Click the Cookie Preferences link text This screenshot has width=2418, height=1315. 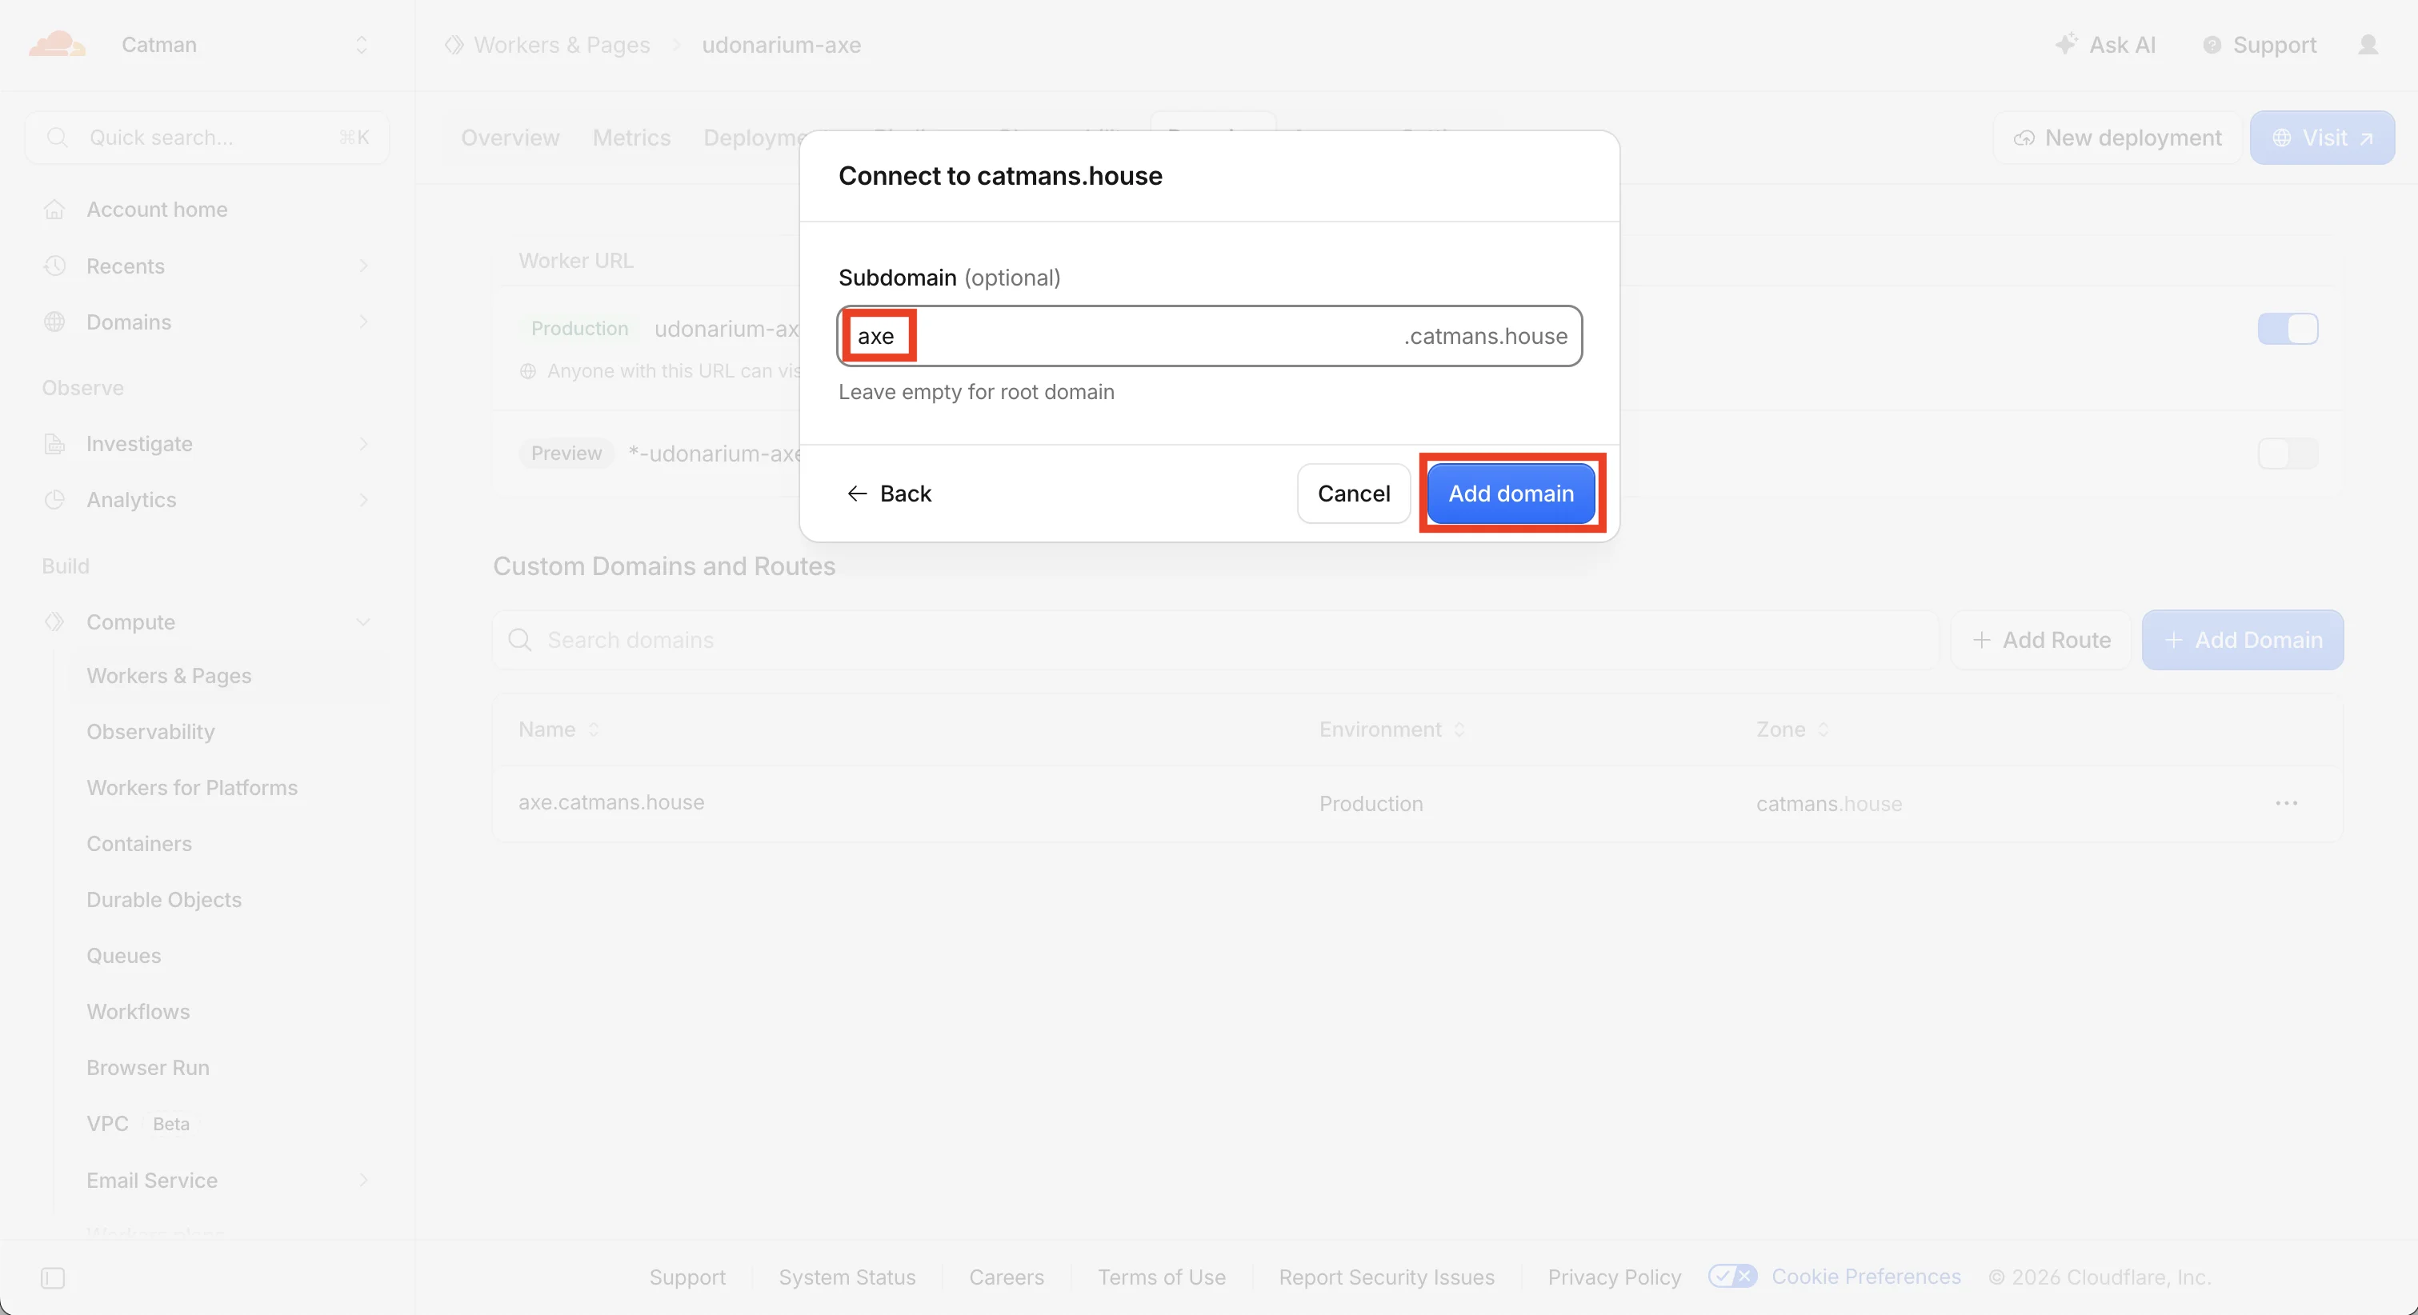(1866, 1277)
